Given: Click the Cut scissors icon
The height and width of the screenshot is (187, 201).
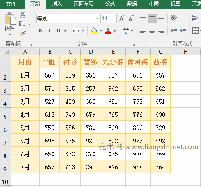Looking at the screenshot, I should click(x=23, y=15).
